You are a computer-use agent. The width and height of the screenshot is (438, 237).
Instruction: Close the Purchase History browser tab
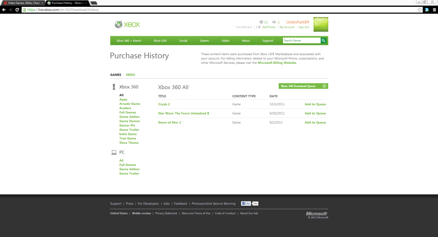pyautogui.click(x=86, y=3)
